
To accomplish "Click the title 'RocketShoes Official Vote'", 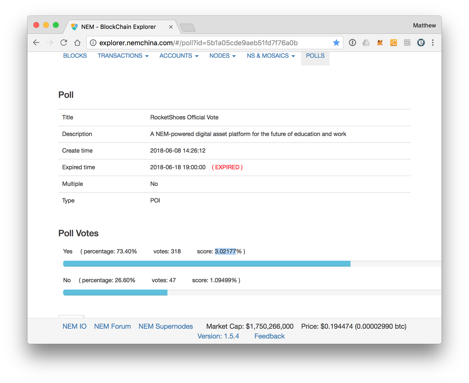I will (x=184, y=118).
